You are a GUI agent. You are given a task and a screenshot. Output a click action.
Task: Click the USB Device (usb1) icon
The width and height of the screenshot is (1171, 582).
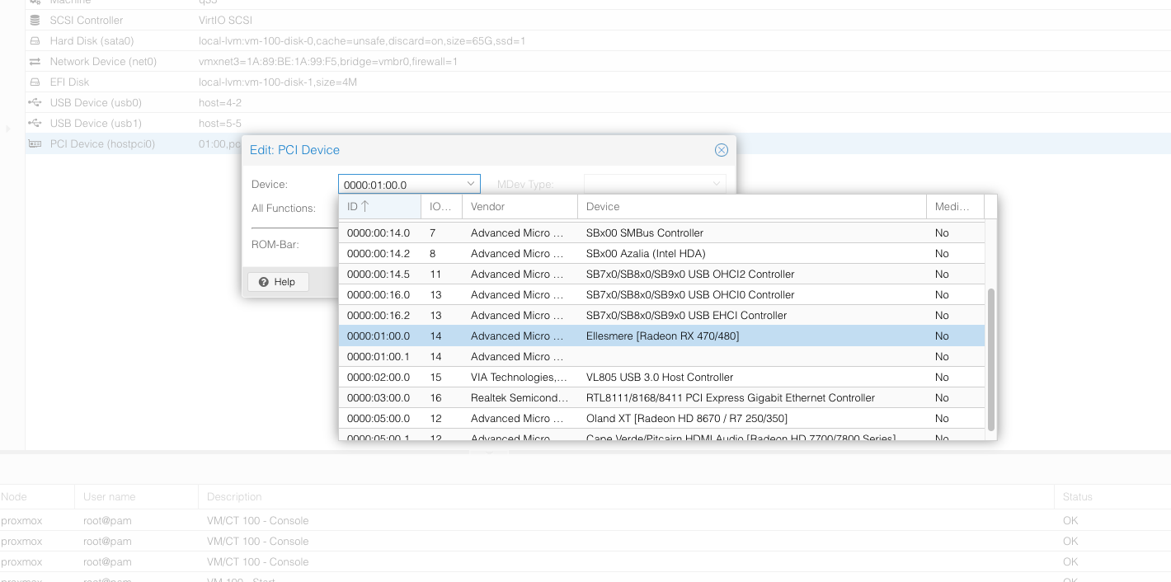[35, 124]
